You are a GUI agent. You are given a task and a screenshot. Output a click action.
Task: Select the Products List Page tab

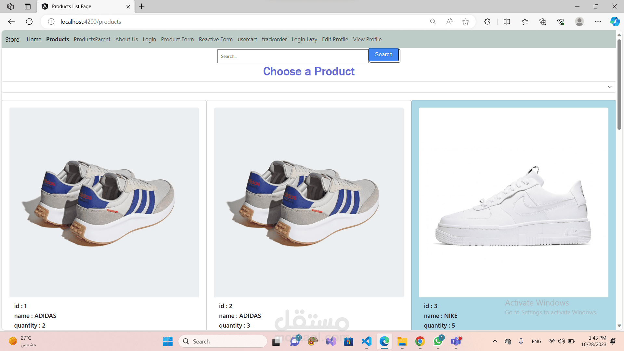(86, 6)
